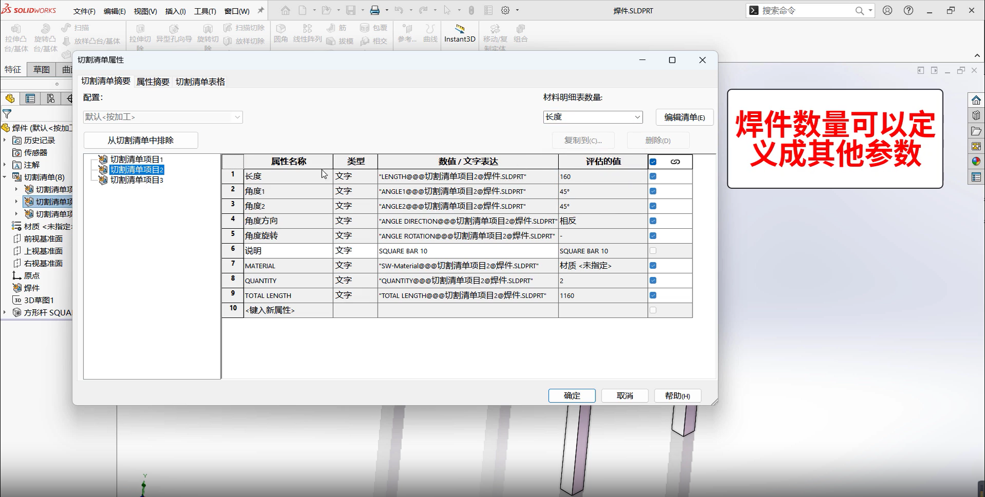Viewport: 985px width, 497px height.
Task: Open the Design Library task pane icon
Action: point(976,115)
